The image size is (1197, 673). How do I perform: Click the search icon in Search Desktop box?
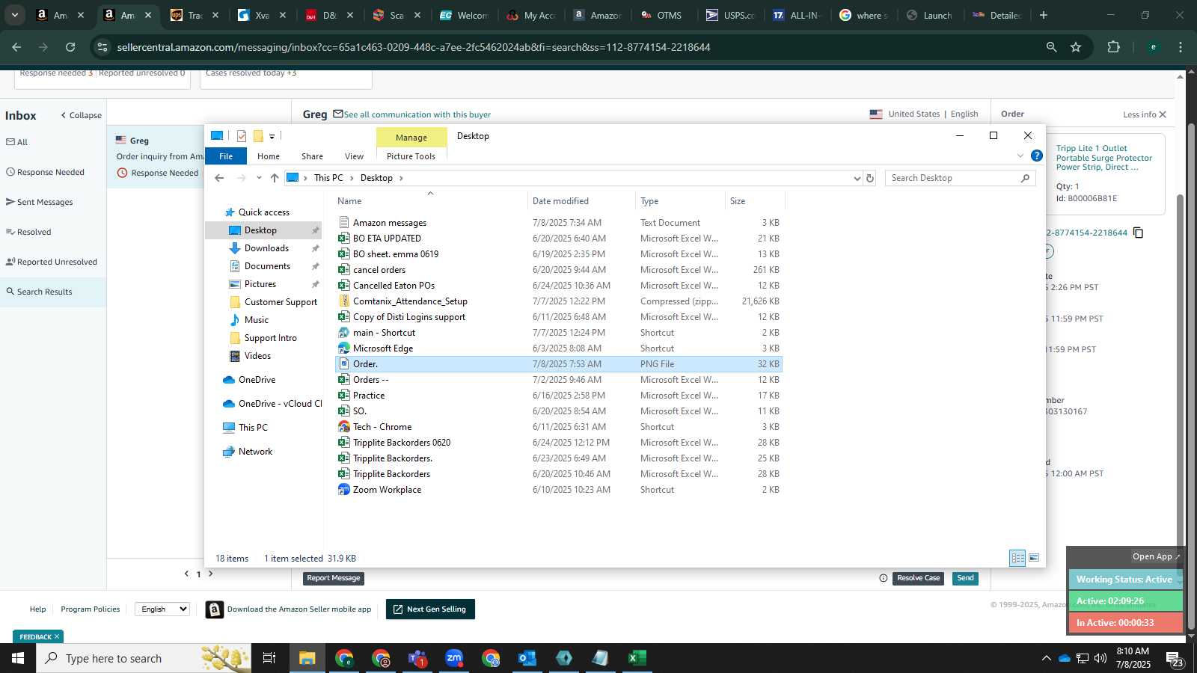pos(1025,178)
